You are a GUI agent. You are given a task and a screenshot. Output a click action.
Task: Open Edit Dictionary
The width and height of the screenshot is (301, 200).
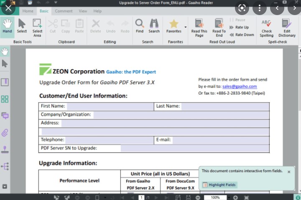(287, 28)
